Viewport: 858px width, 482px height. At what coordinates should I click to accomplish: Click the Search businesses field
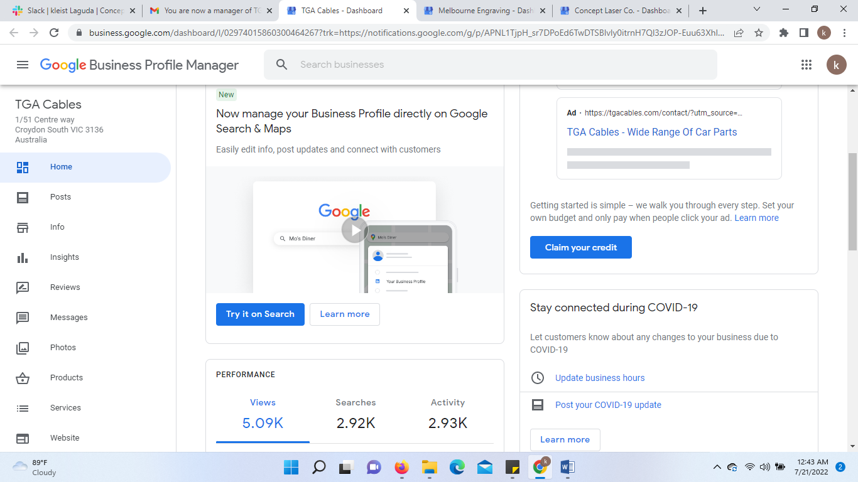(x=491, y=65)
